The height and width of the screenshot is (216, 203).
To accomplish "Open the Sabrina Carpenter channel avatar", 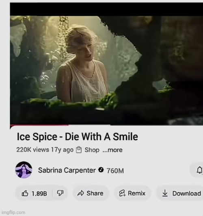I will [24, 170].
